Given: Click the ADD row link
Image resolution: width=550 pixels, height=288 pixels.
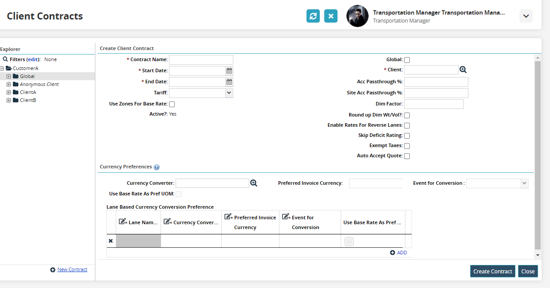Looking at the screenshot, I should [402, 253].
